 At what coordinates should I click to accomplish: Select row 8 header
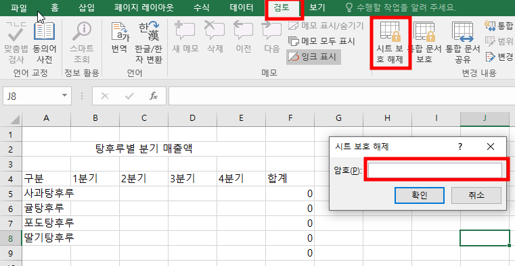[11, 238]
